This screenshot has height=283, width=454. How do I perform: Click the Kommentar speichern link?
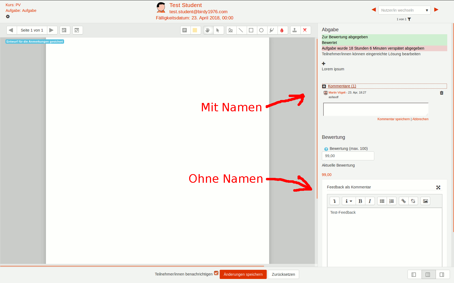click(393, 119)
